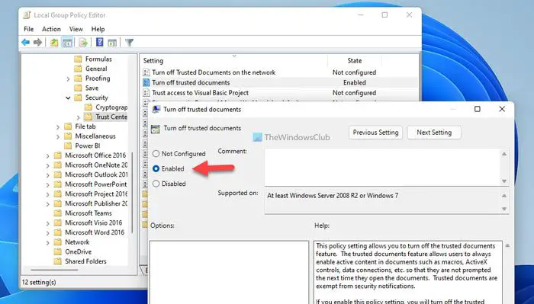Select the 'Turn off trusted documents' list row
This screenshot has width=534, height=304.
click(x=279, y=82)
